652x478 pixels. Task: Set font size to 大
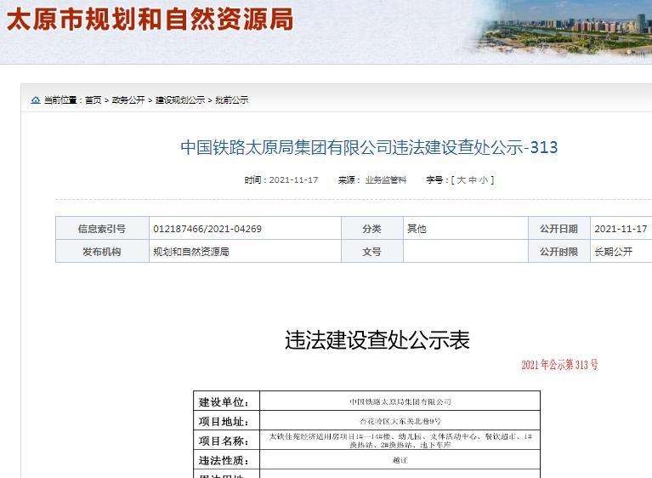click(x=461, y=180)
